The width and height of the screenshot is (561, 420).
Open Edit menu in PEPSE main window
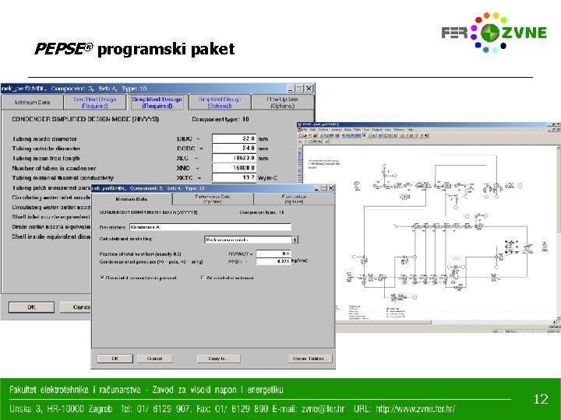(x=312, y=130)
